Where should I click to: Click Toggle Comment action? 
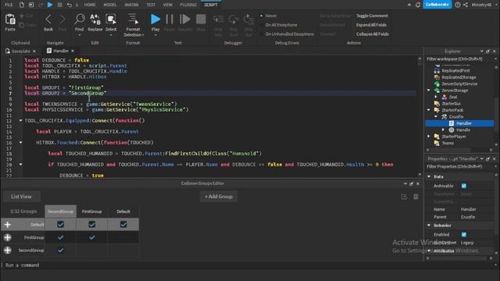372,16
